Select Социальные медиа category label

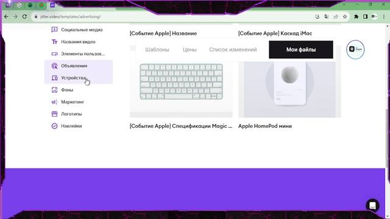tap(82, 30)
